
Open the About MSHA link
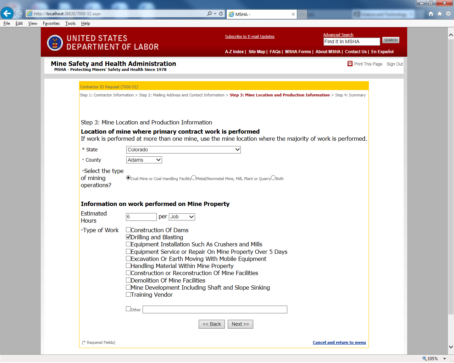click(x=328, y=52)
